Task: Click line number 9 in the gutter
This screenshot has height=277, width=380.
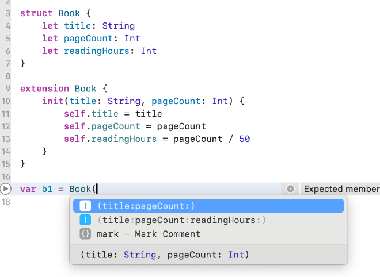Action: click(5, 89)
